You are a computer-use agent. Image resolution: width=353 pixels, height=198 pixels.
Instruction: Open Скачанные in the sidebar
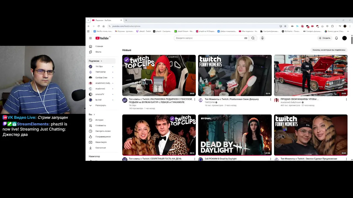coord(101,148)
